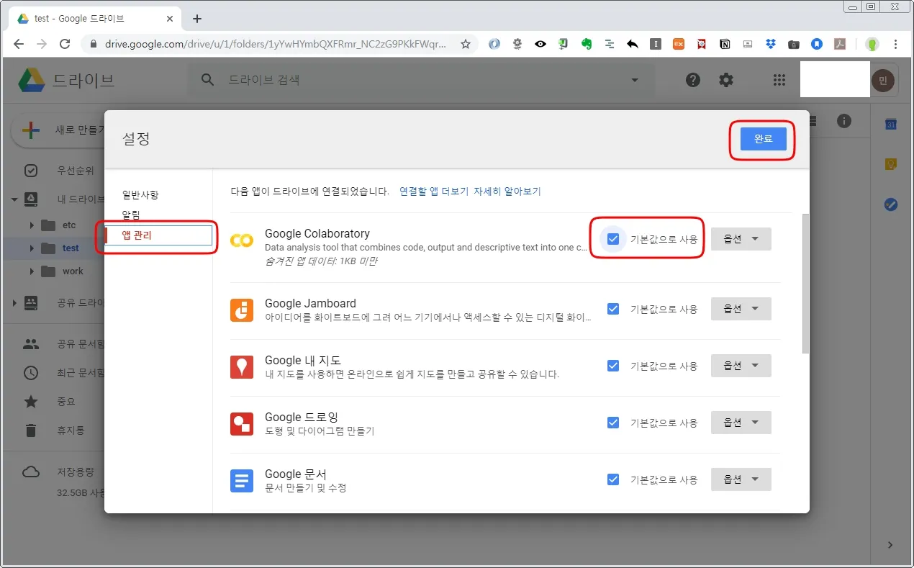914x568 pixels.
Task: Select the 일반사항 settings tab
Action: 140,194
